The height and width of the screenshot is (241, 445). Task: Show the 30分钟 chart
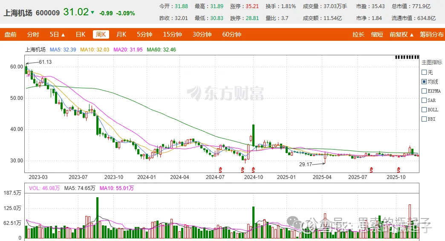tap(202, 34)
